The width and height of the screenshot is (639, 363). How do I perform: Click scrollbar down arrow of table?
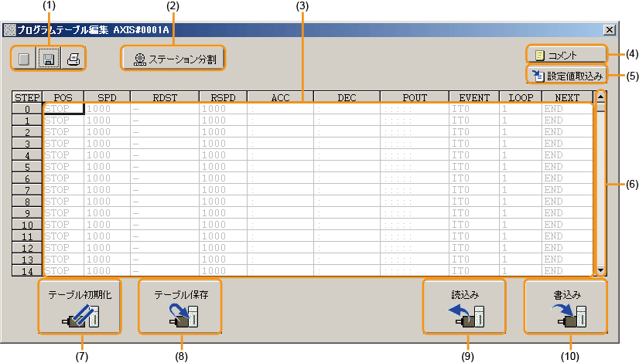[600, 270]
